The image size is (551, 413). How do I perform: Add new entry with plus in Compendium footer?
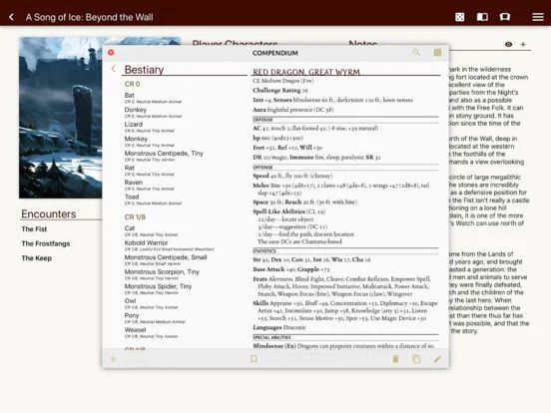pyautogui.click(x=113, y=359)
